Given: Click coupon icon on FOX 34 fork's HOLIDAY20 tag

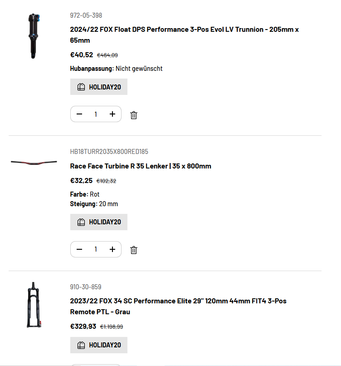Looking at the screenshot, I should click(x=81, y=345).
